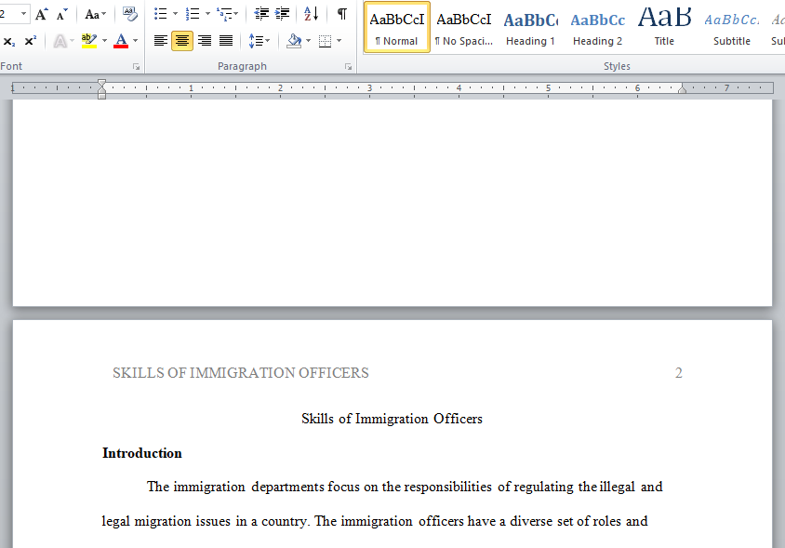This screenshot has width=785, height=548.
Task: Click the Bullets list icon
Action: point(161,14)
